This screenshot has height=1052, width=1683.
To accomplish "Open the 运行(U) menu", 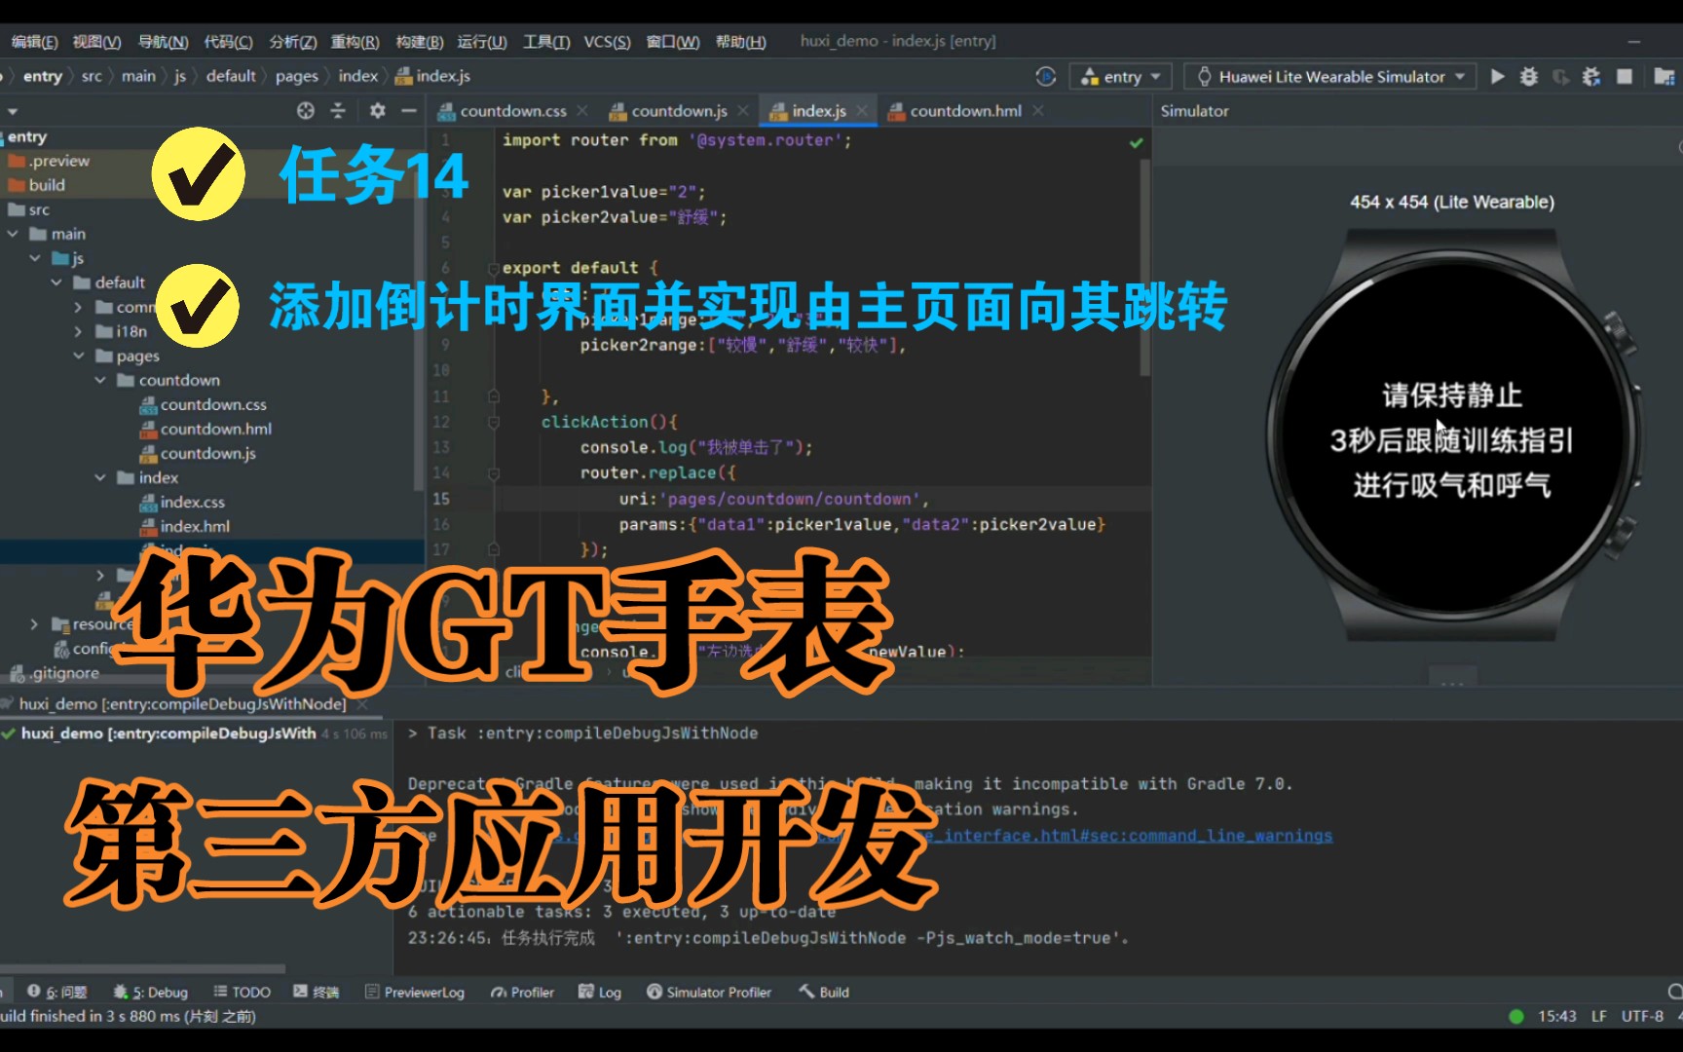I will (x=482, y=41).
